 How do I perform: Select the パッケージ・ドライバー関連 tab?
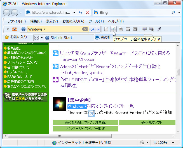[86, 129]
